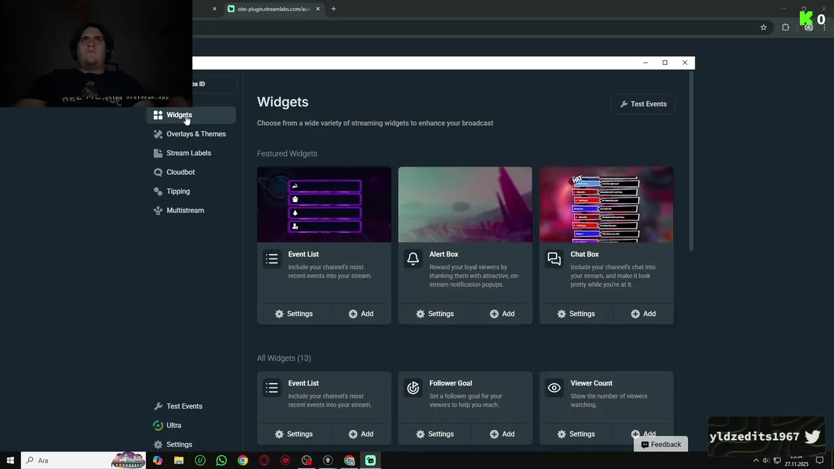
Task: Bookmark this page with the star icon
Action: [764, 27]
